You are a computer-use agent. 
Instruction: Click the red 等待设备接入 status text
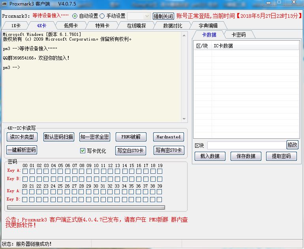(51, 16)
